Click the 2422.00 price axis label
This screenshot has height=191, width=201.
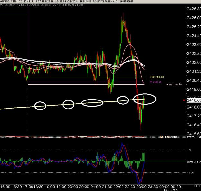point(194,62)
